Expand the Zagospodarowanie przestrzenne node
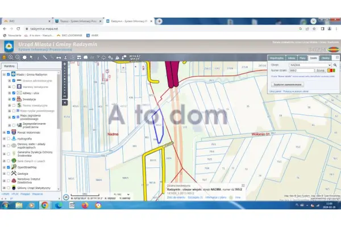Viewport: 341px width, 227px height. 9,125
